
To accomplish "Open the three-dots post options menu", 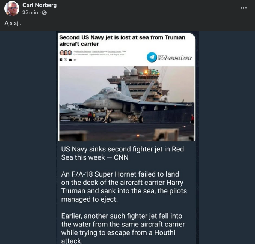I will (244, 7).
